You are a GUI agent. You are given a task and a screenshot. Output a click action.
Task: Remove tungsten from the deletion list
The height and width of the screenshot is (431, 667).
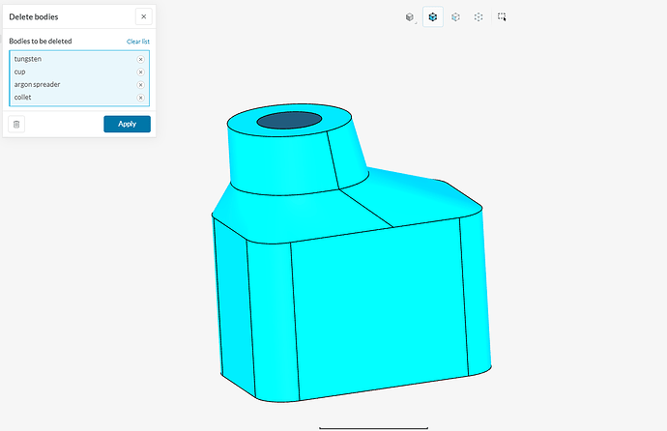click(140, 59)
